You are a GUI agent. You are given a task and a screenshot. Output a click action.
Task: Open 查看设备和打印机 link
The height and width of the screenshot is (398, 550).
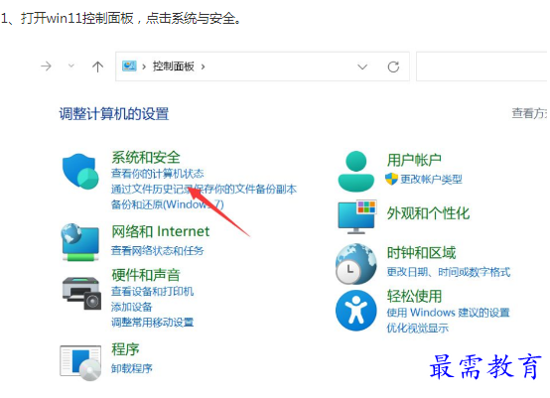pyautogui.click(x=152, y=291)
